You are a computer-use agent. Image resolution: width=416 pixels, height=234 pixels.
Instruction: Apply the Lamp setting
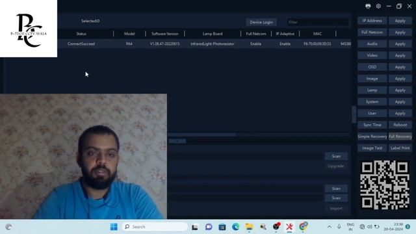point(400,90)
